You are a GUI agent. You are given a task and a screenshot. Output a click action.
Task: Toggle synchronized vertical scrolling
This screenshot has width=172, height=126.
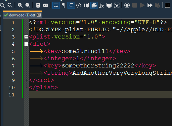[38, 5]
